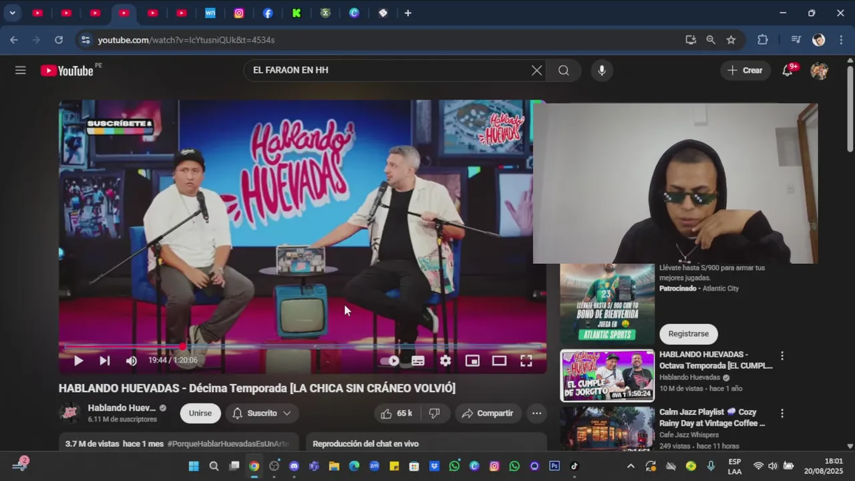Clear the search text with X
Screen dimensions: 855x481
(536, 70)
